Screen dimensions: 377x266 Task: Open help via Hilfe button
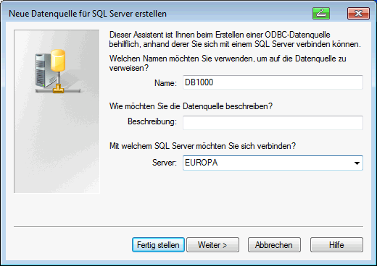(336, 245)
